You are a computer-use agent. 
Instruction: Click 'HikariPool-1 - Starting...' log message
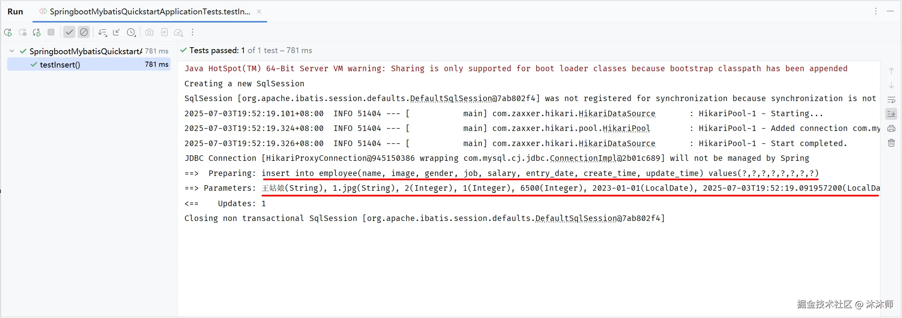[761, 114]
